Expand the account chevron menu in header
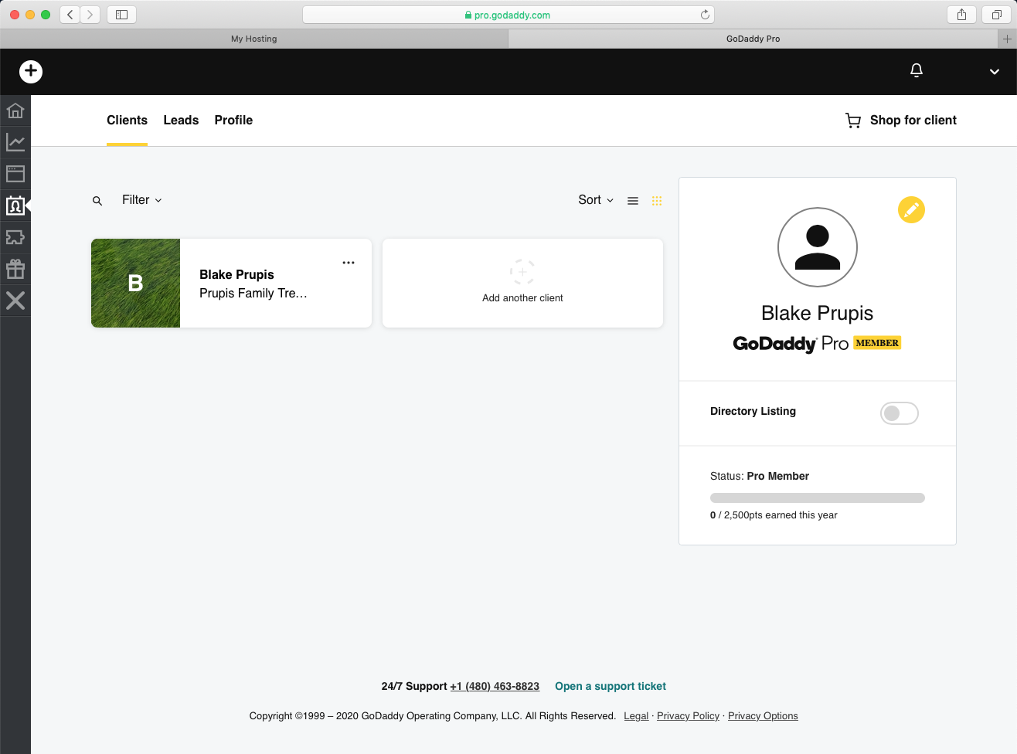Viewport: 1017px width, 754px height. click(995, 71)
